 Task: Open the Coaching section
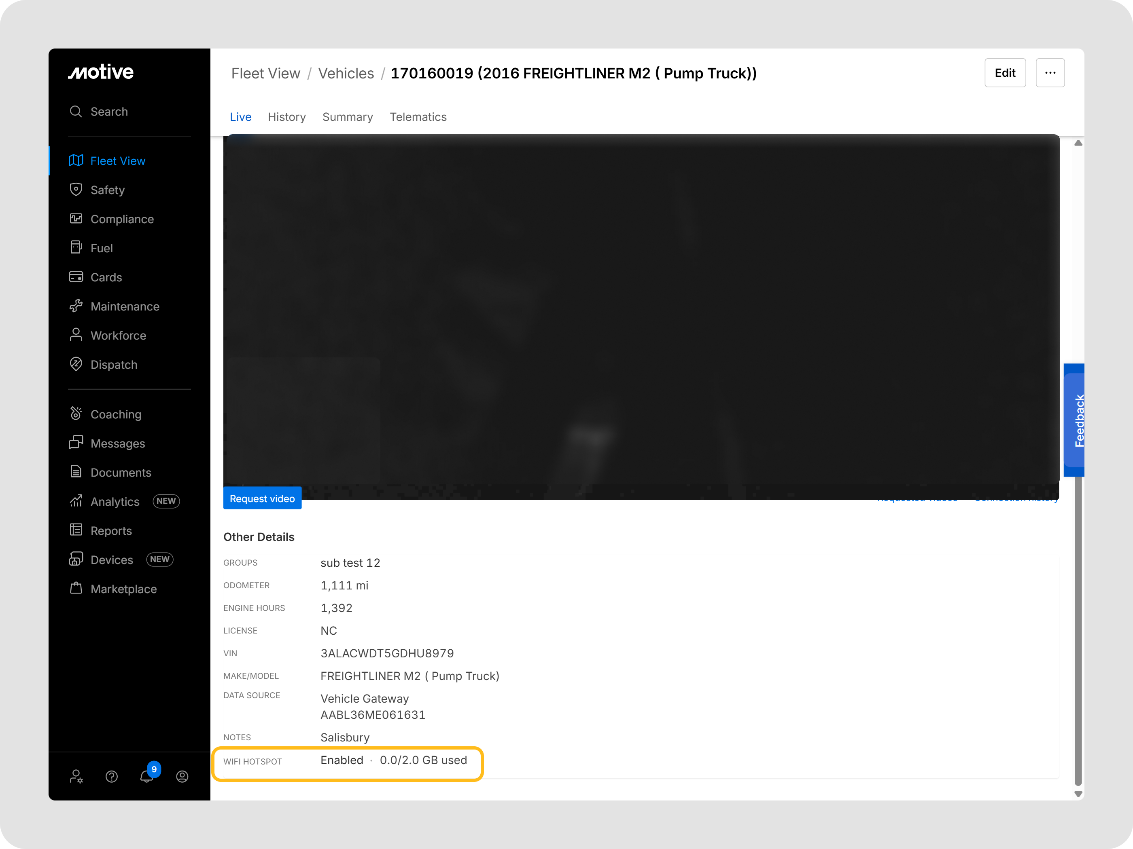click(116, 414)
